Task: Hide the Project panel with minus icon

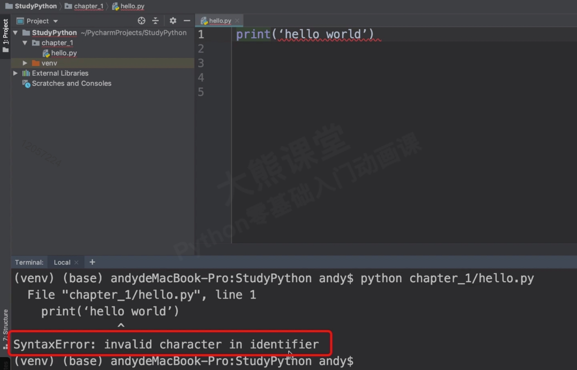Action: [x=187, y=21]
